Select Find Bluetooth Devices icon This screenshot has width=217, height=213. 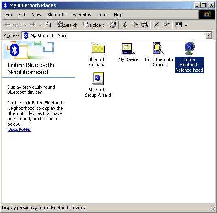pos(159,48)
